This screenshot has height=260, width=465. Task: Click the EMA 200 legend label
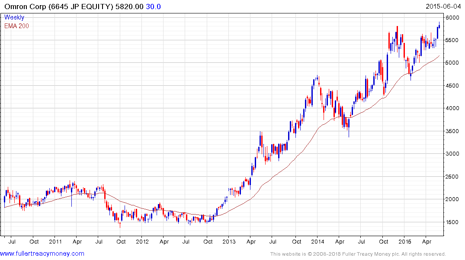(x=16, y=26)
